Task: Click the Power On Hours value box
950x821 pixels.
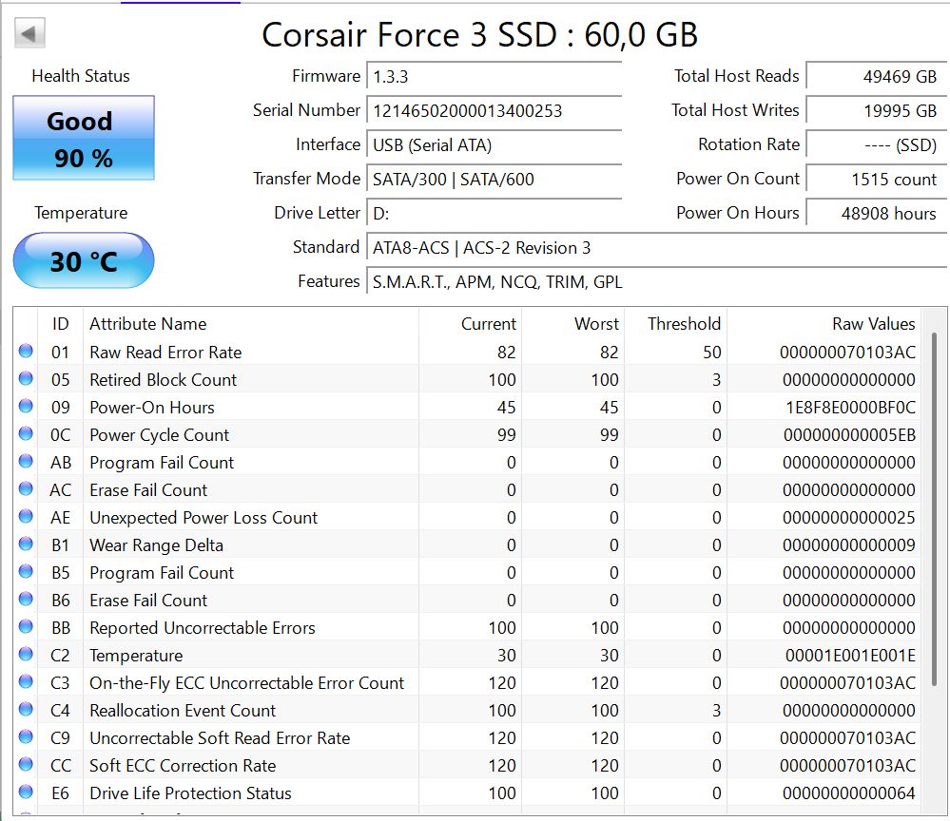Action: [876, 213]
